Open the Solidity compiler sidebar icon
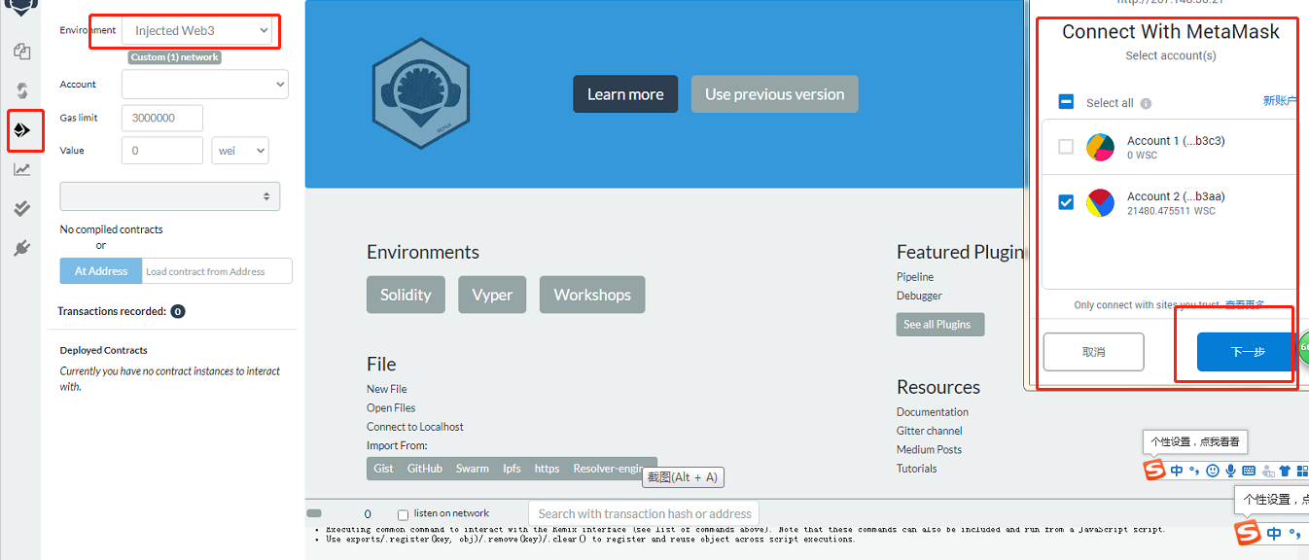Image resolution: width=1309 pixels, height=560 pixels. pyautogui.click(x=21, y=90)
